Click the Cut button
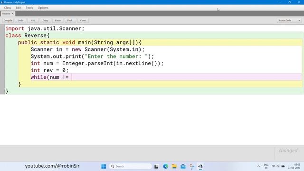Viewport: 304px width, 171px height. 33,20
